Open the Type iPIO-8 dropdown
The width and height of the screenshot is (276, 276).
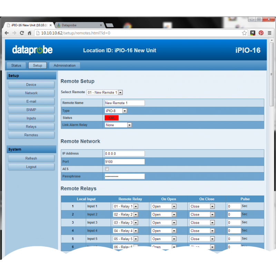pyautogui.click(x=116, y=111)
